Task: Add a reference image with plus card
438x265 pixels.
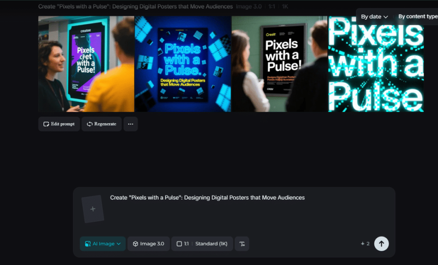Action: click(93, 209)
